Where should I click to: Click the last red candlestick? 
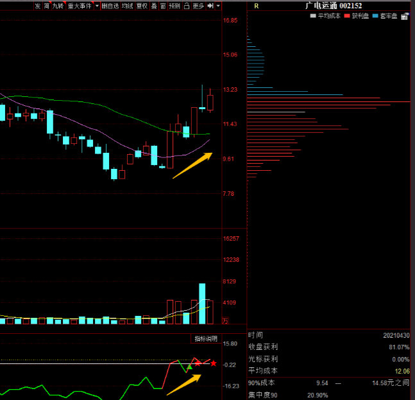click(210, 103)
